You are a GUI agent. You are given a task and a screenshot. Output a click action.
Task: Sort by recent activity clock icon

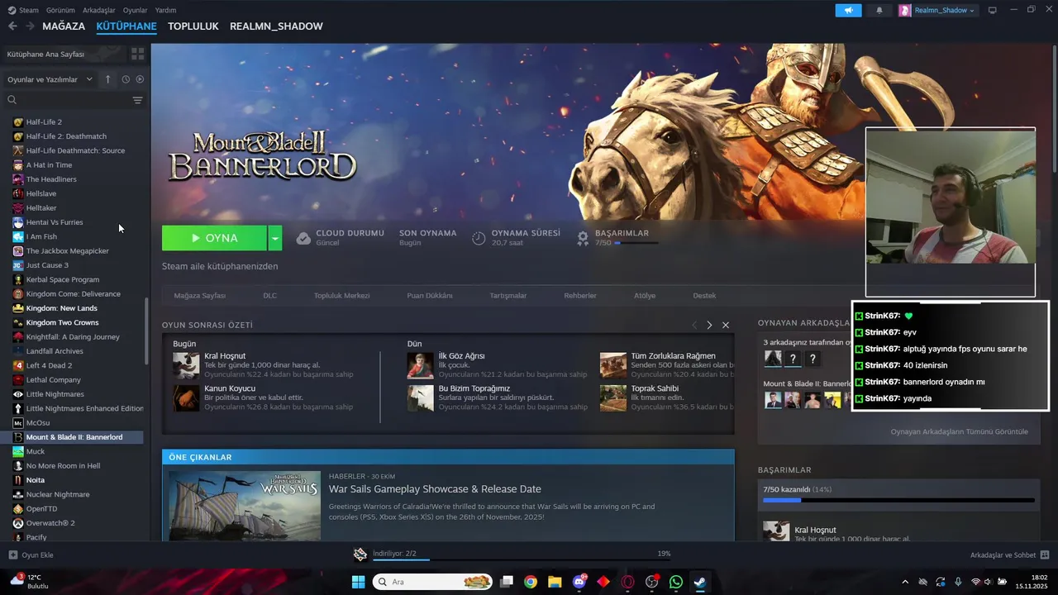[x=126, y=79]
